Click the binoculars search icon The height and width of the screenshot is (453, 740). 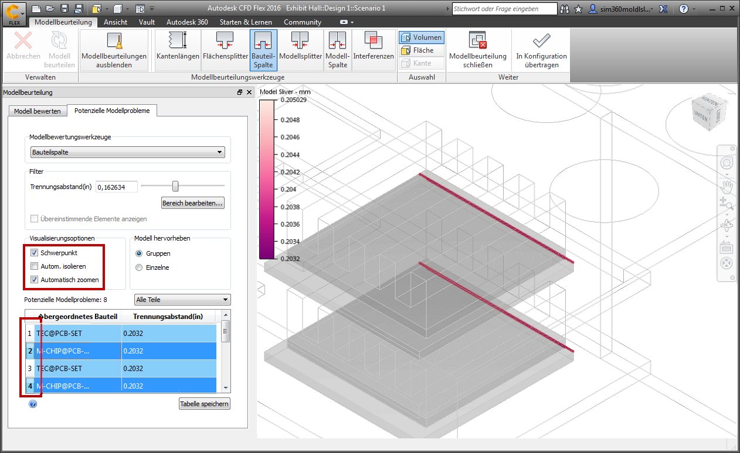point(565,9)
